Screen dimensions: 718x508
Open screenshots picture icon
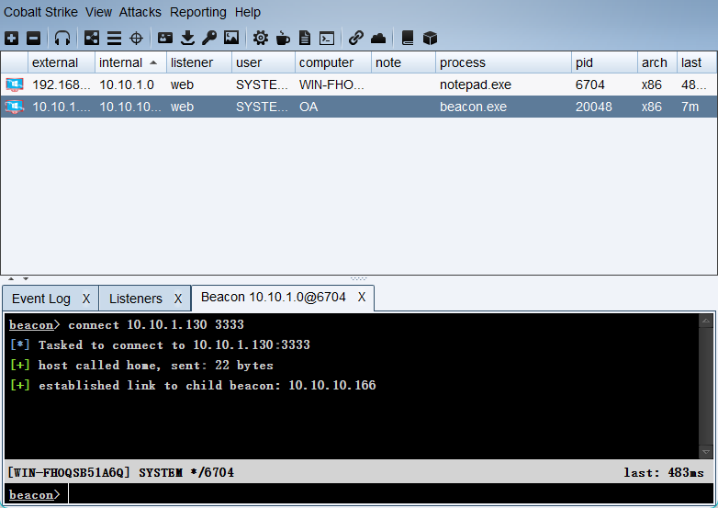231,38
